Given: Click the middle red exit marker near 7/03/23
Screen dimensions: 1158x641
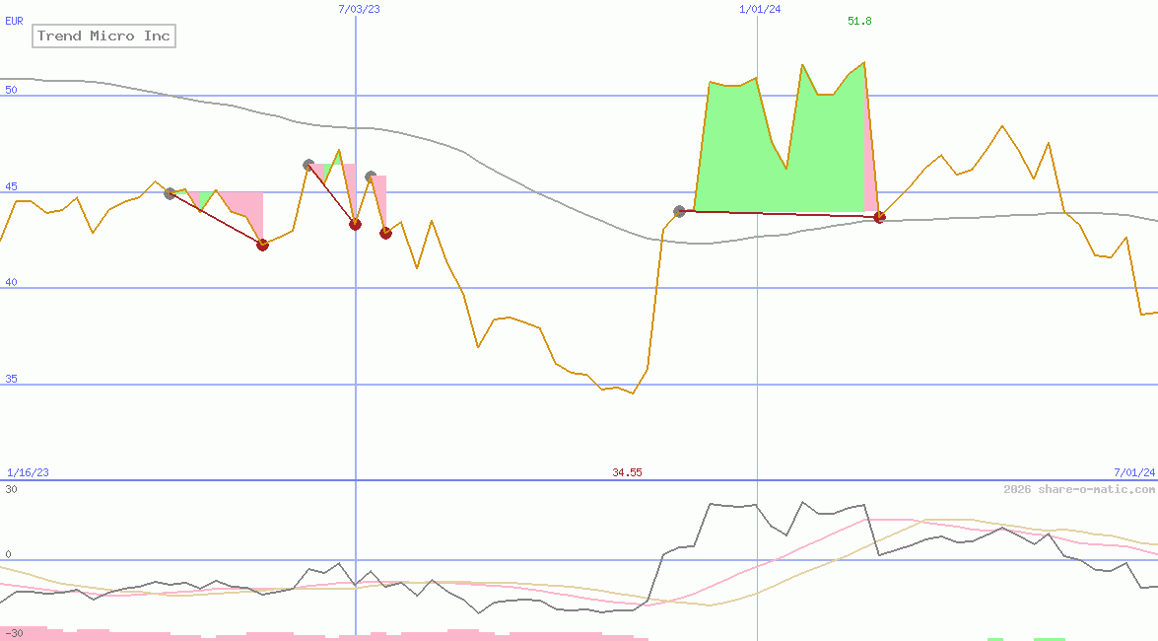Looking at the screenshot, I should (355, 224).
